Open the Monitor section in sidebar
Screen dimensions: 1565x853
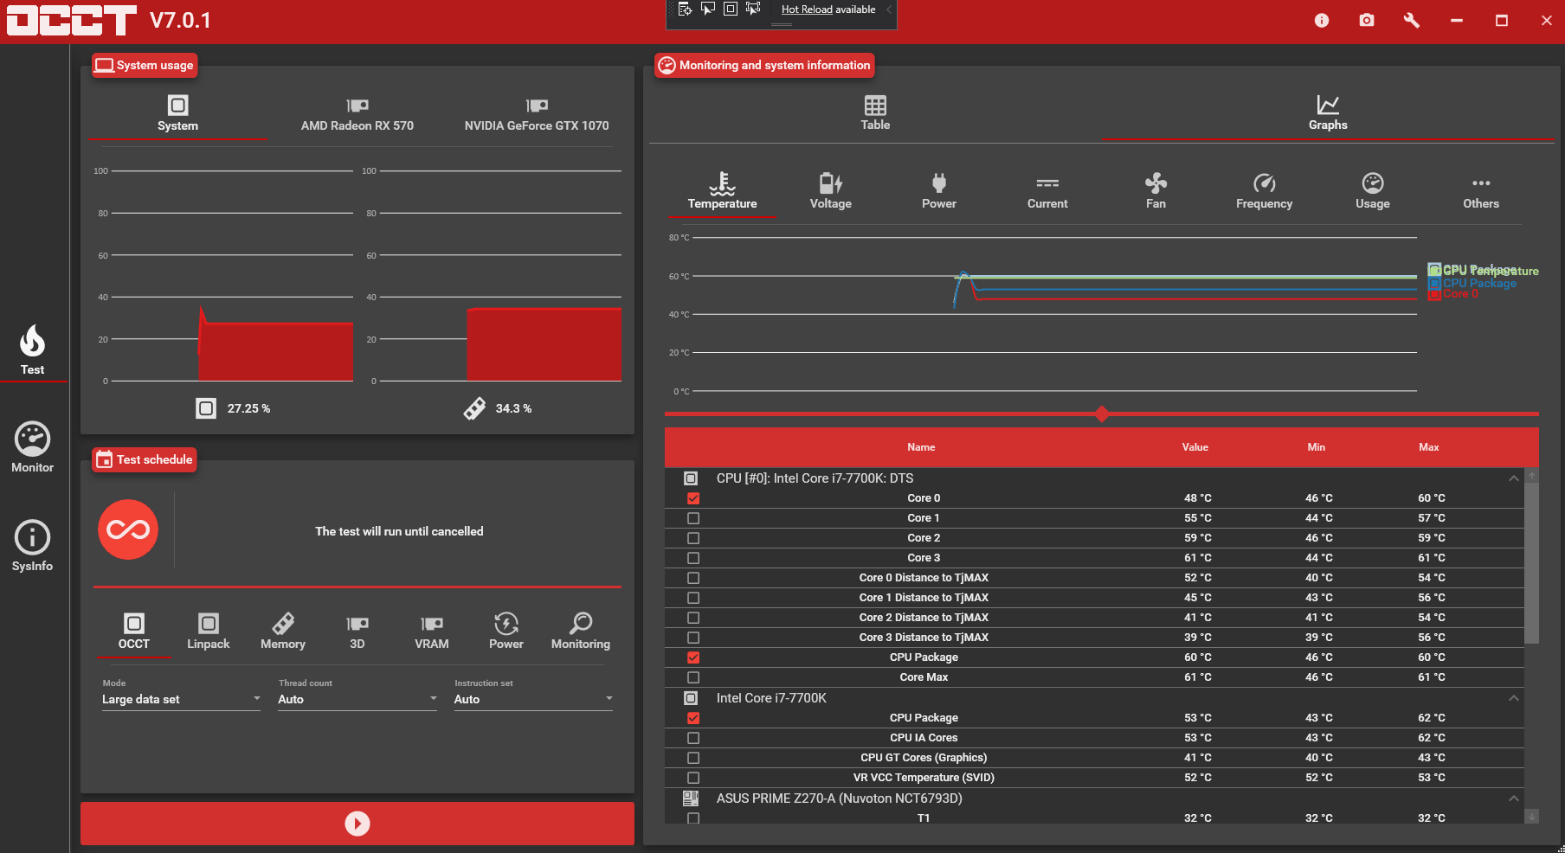click(x=32, y=447)
